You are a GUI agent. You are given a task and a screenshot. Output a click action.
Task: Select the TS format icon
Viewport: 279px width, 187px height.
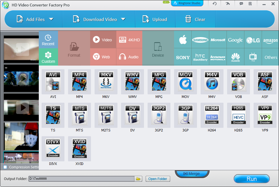pyautogui.click(x=53, y=115)
